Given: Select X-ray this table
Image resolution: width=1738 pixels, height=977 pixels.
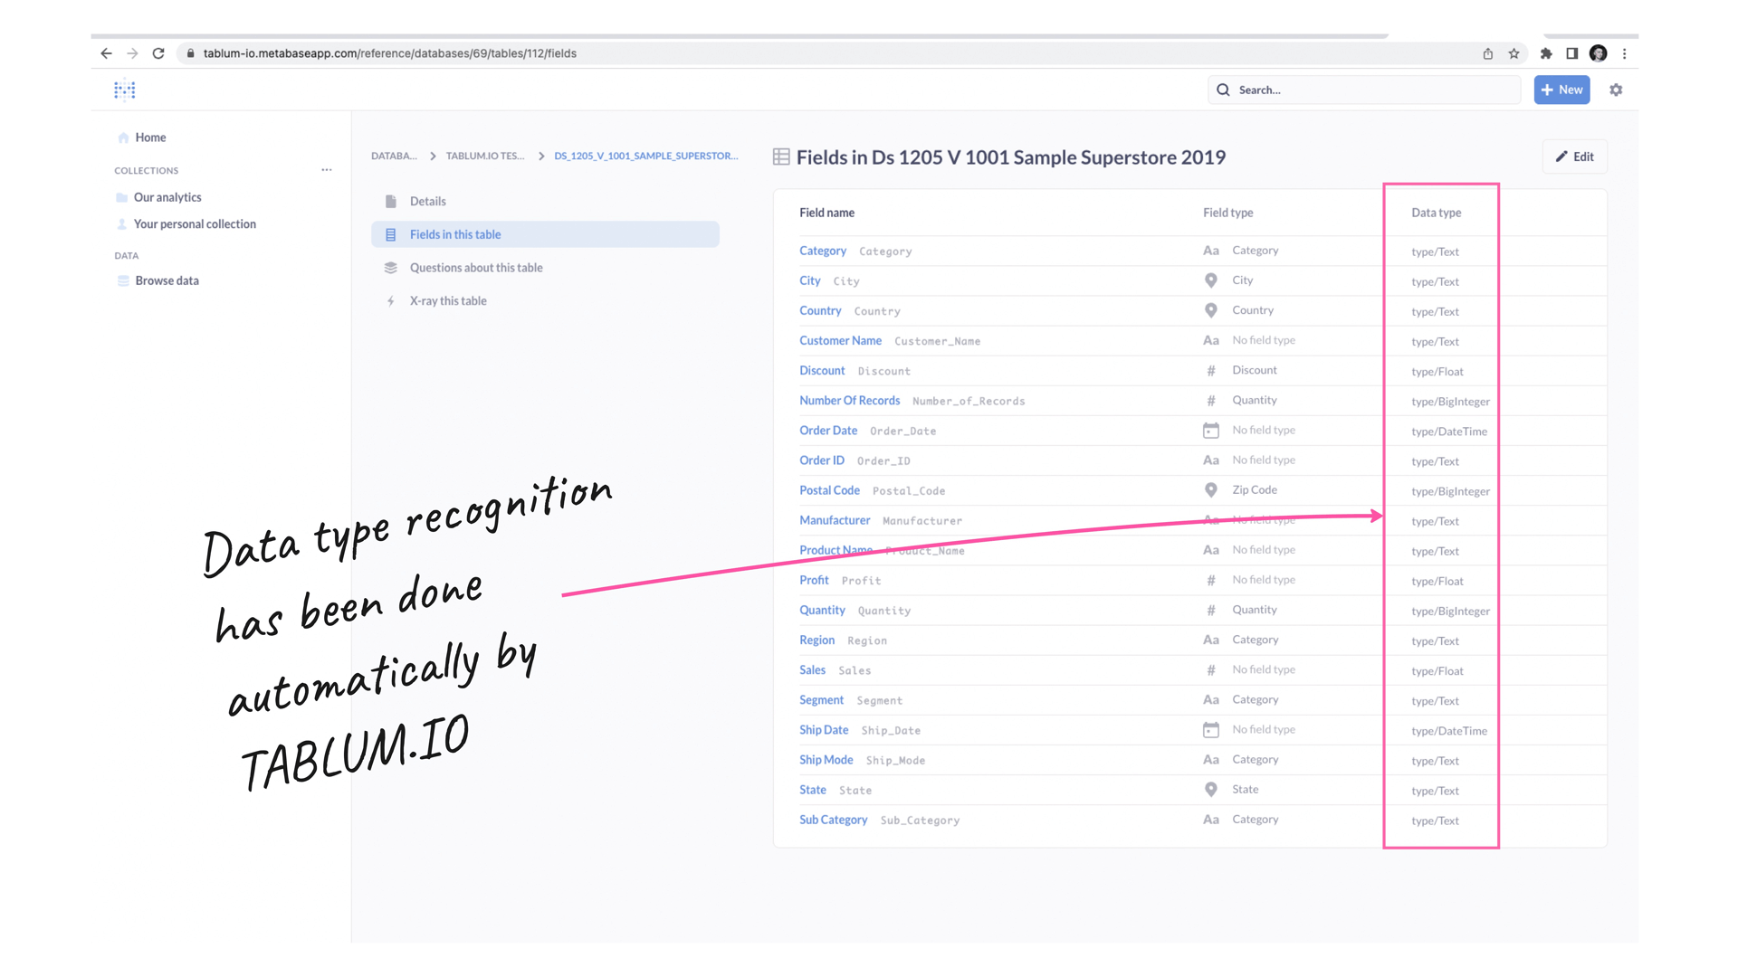Looking at the screenshot, I should (545, 301).
